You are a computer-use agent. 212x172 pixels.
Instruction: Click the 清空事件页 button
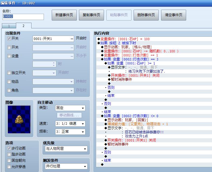173,15
